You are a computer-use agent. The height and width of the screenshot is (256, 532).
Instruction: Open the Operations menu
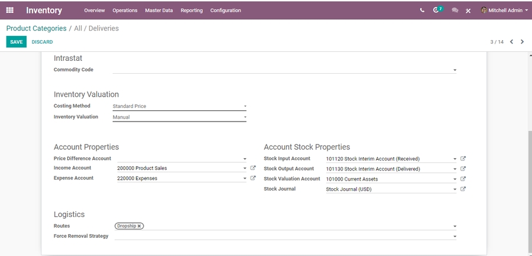[125, 11]
